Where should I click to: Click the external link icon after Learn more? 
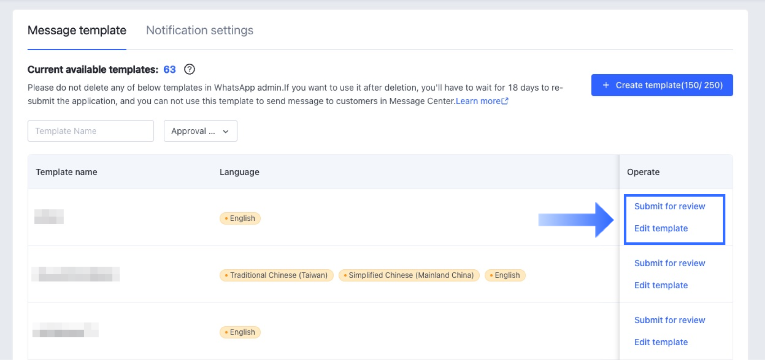click(505, 101)
